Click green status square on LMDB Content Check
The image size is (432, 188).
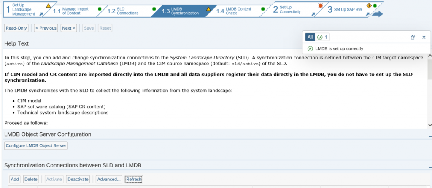coord(263,9)
